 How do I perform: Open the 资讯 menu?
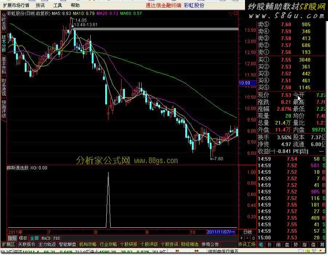[40, 5]
